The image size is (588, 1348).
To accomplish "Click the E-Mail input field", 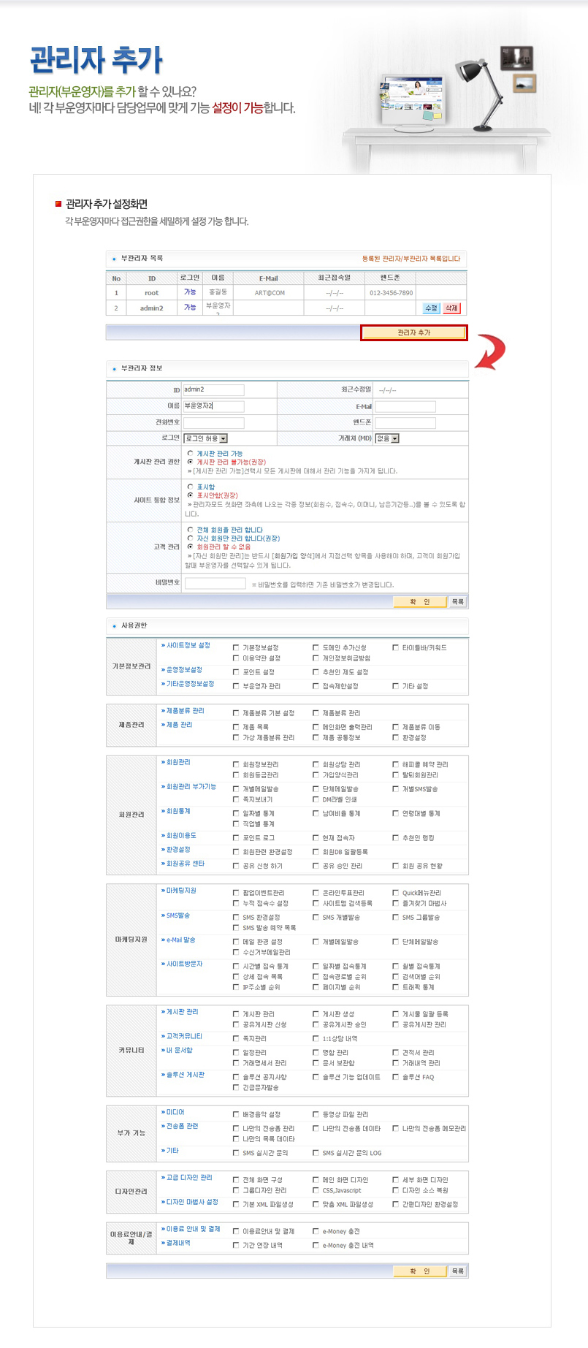I will 405,406.
